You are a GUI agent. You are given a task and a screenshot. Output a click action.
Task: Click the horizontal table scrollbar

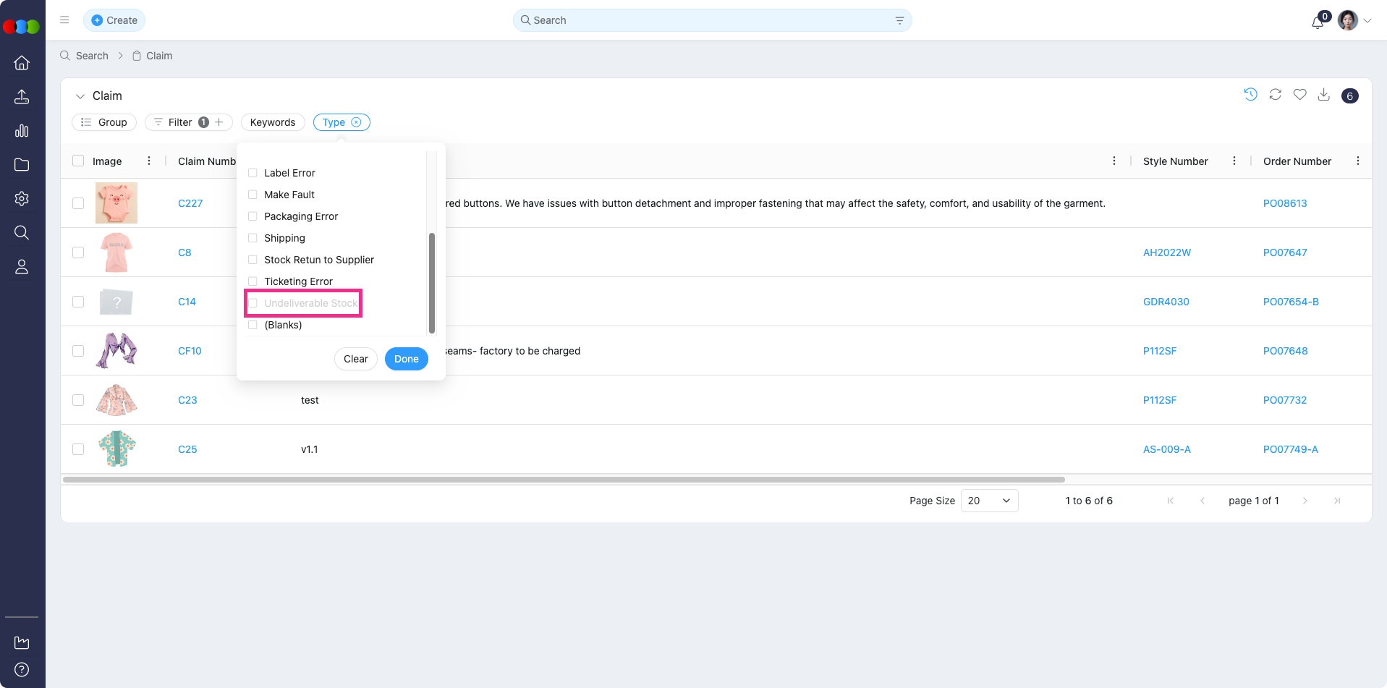tap(564, 480)
